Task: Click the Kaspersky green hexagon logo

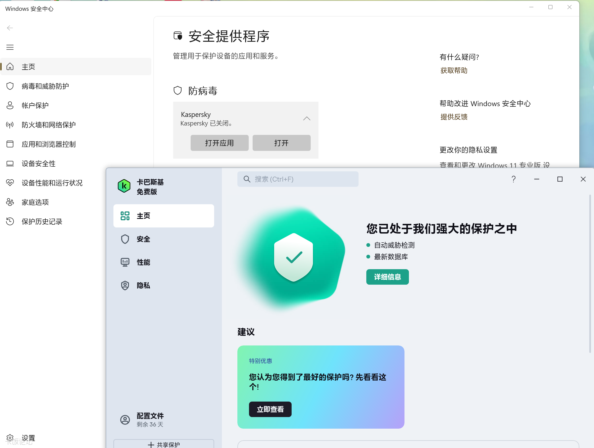Action: click(124, 186)
